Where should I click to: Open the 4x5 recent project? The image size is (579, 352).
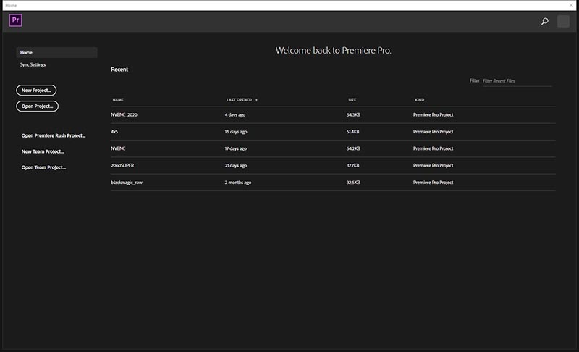(114, 132)
